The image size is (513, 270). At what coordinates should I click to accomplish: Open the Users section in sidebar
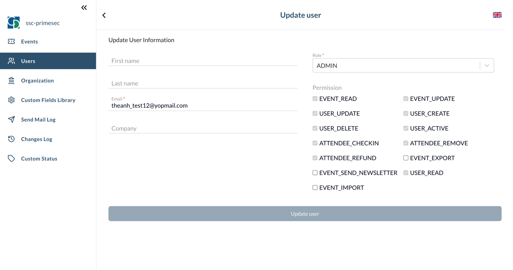click(28, 60)
